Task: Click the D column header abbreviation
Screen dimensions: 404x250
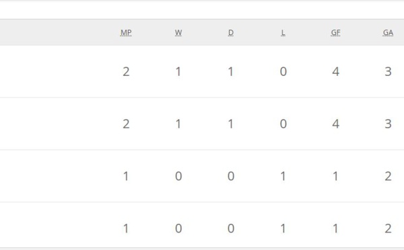Action: pos(231,33)
